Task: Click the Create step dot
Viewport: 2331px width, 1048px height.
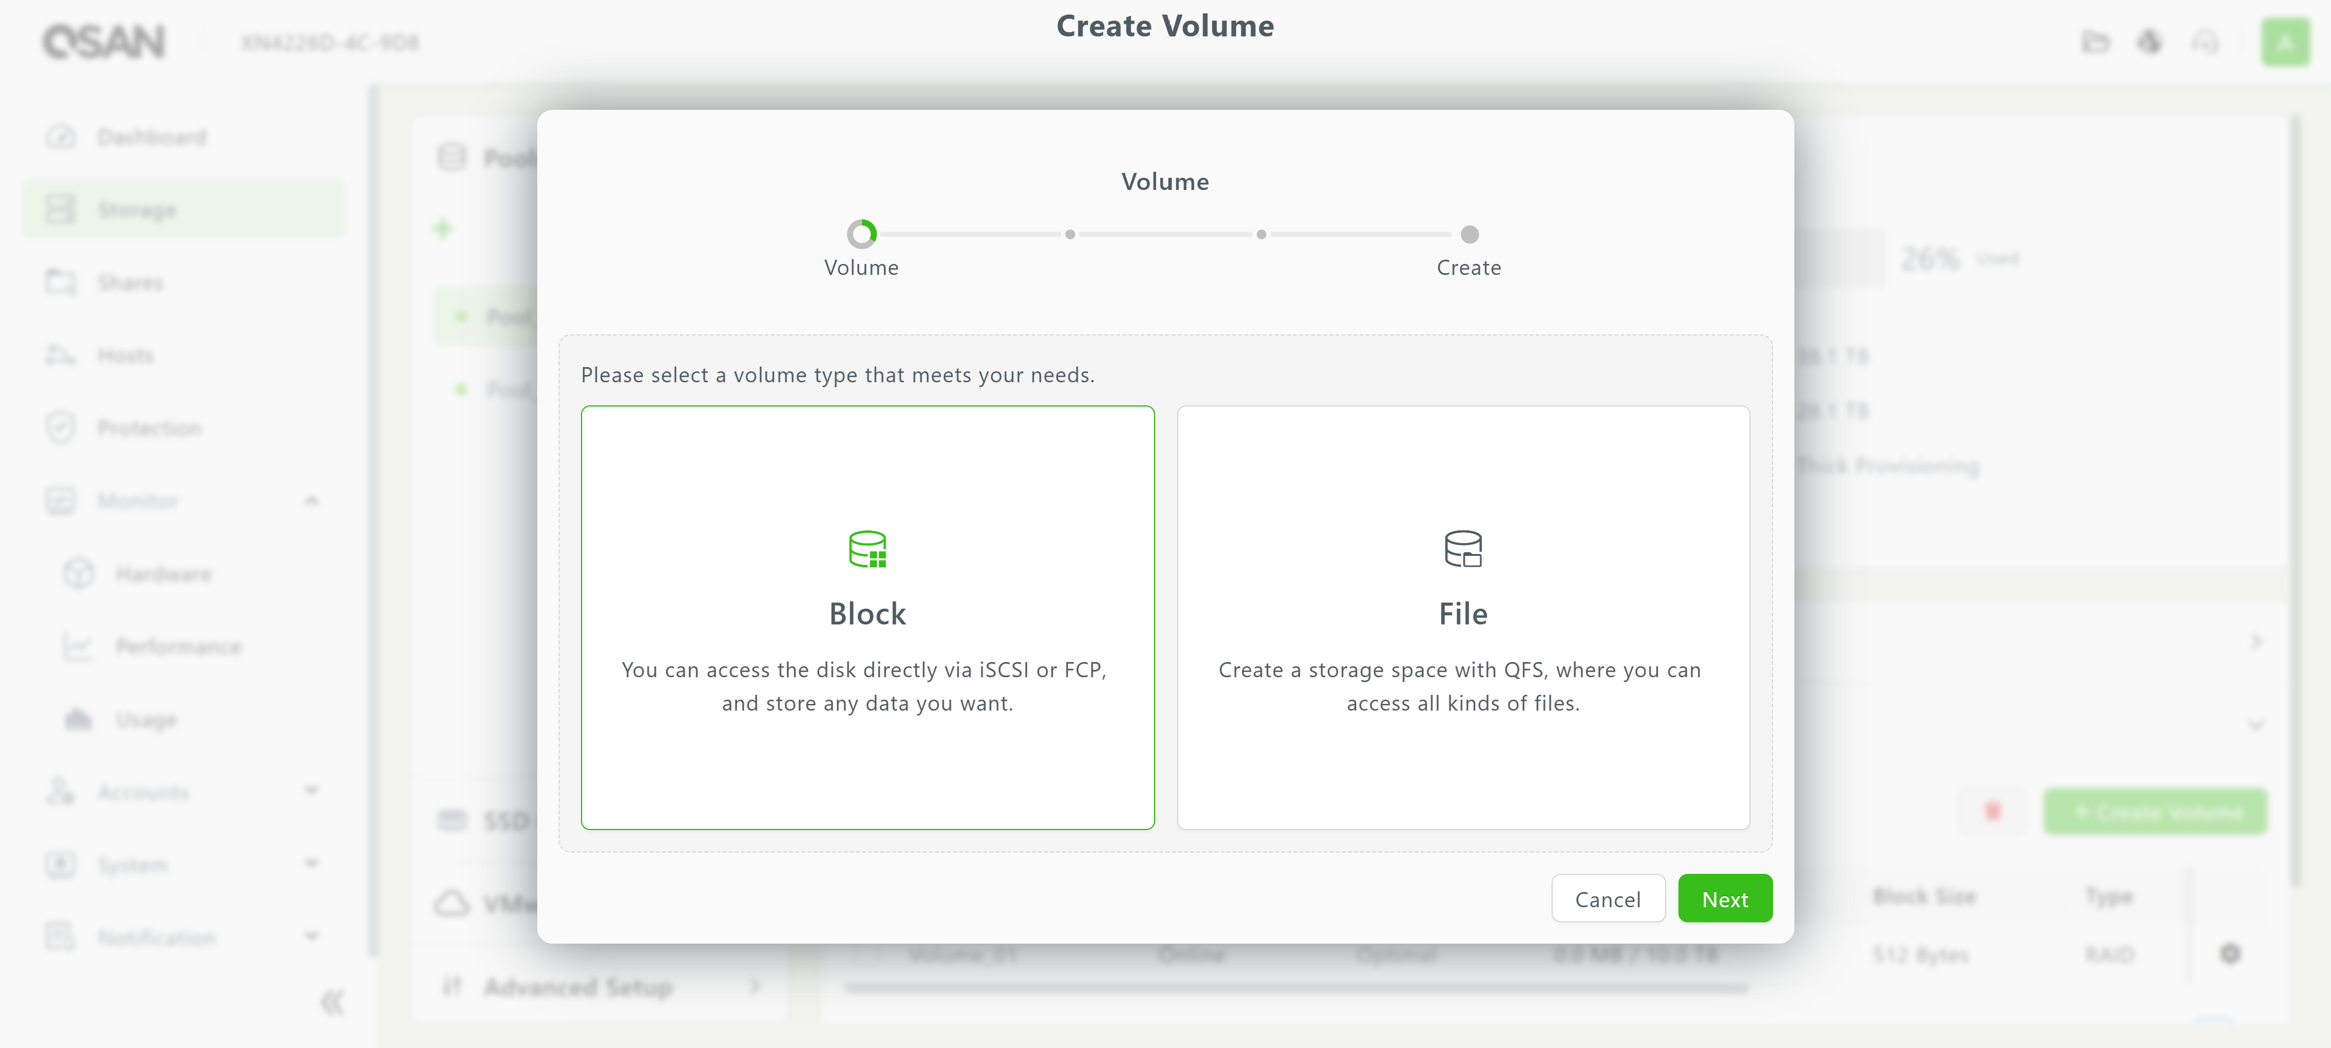Action: (1470, 234)
